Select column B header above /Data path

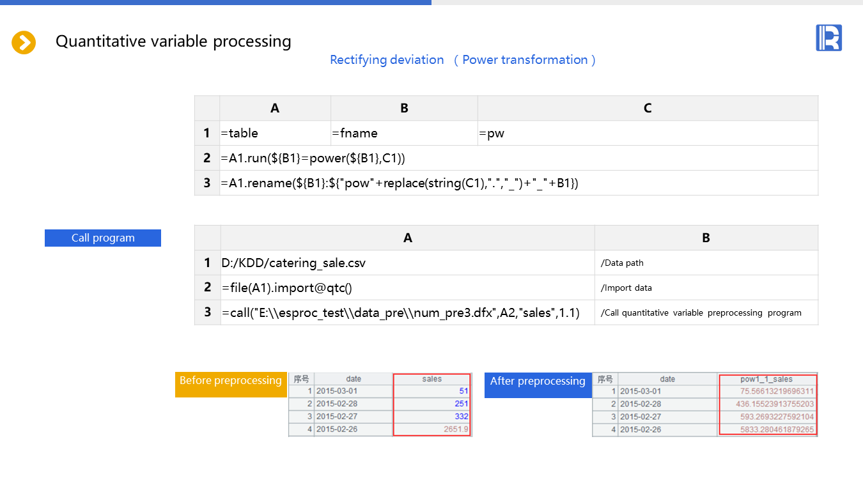pos(706,238)
